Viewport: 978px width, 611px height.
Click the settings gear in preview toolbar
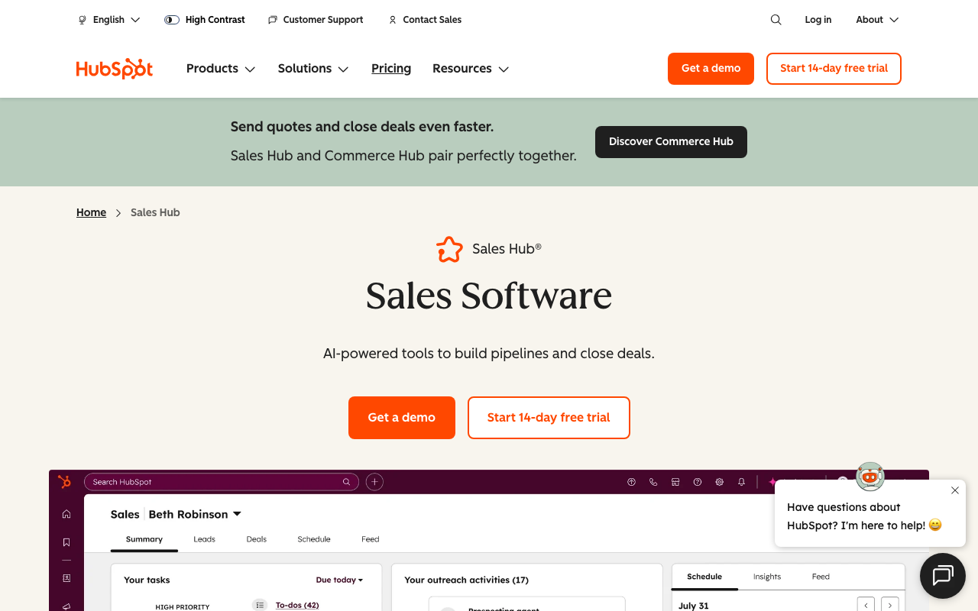[x=719, y=482]
